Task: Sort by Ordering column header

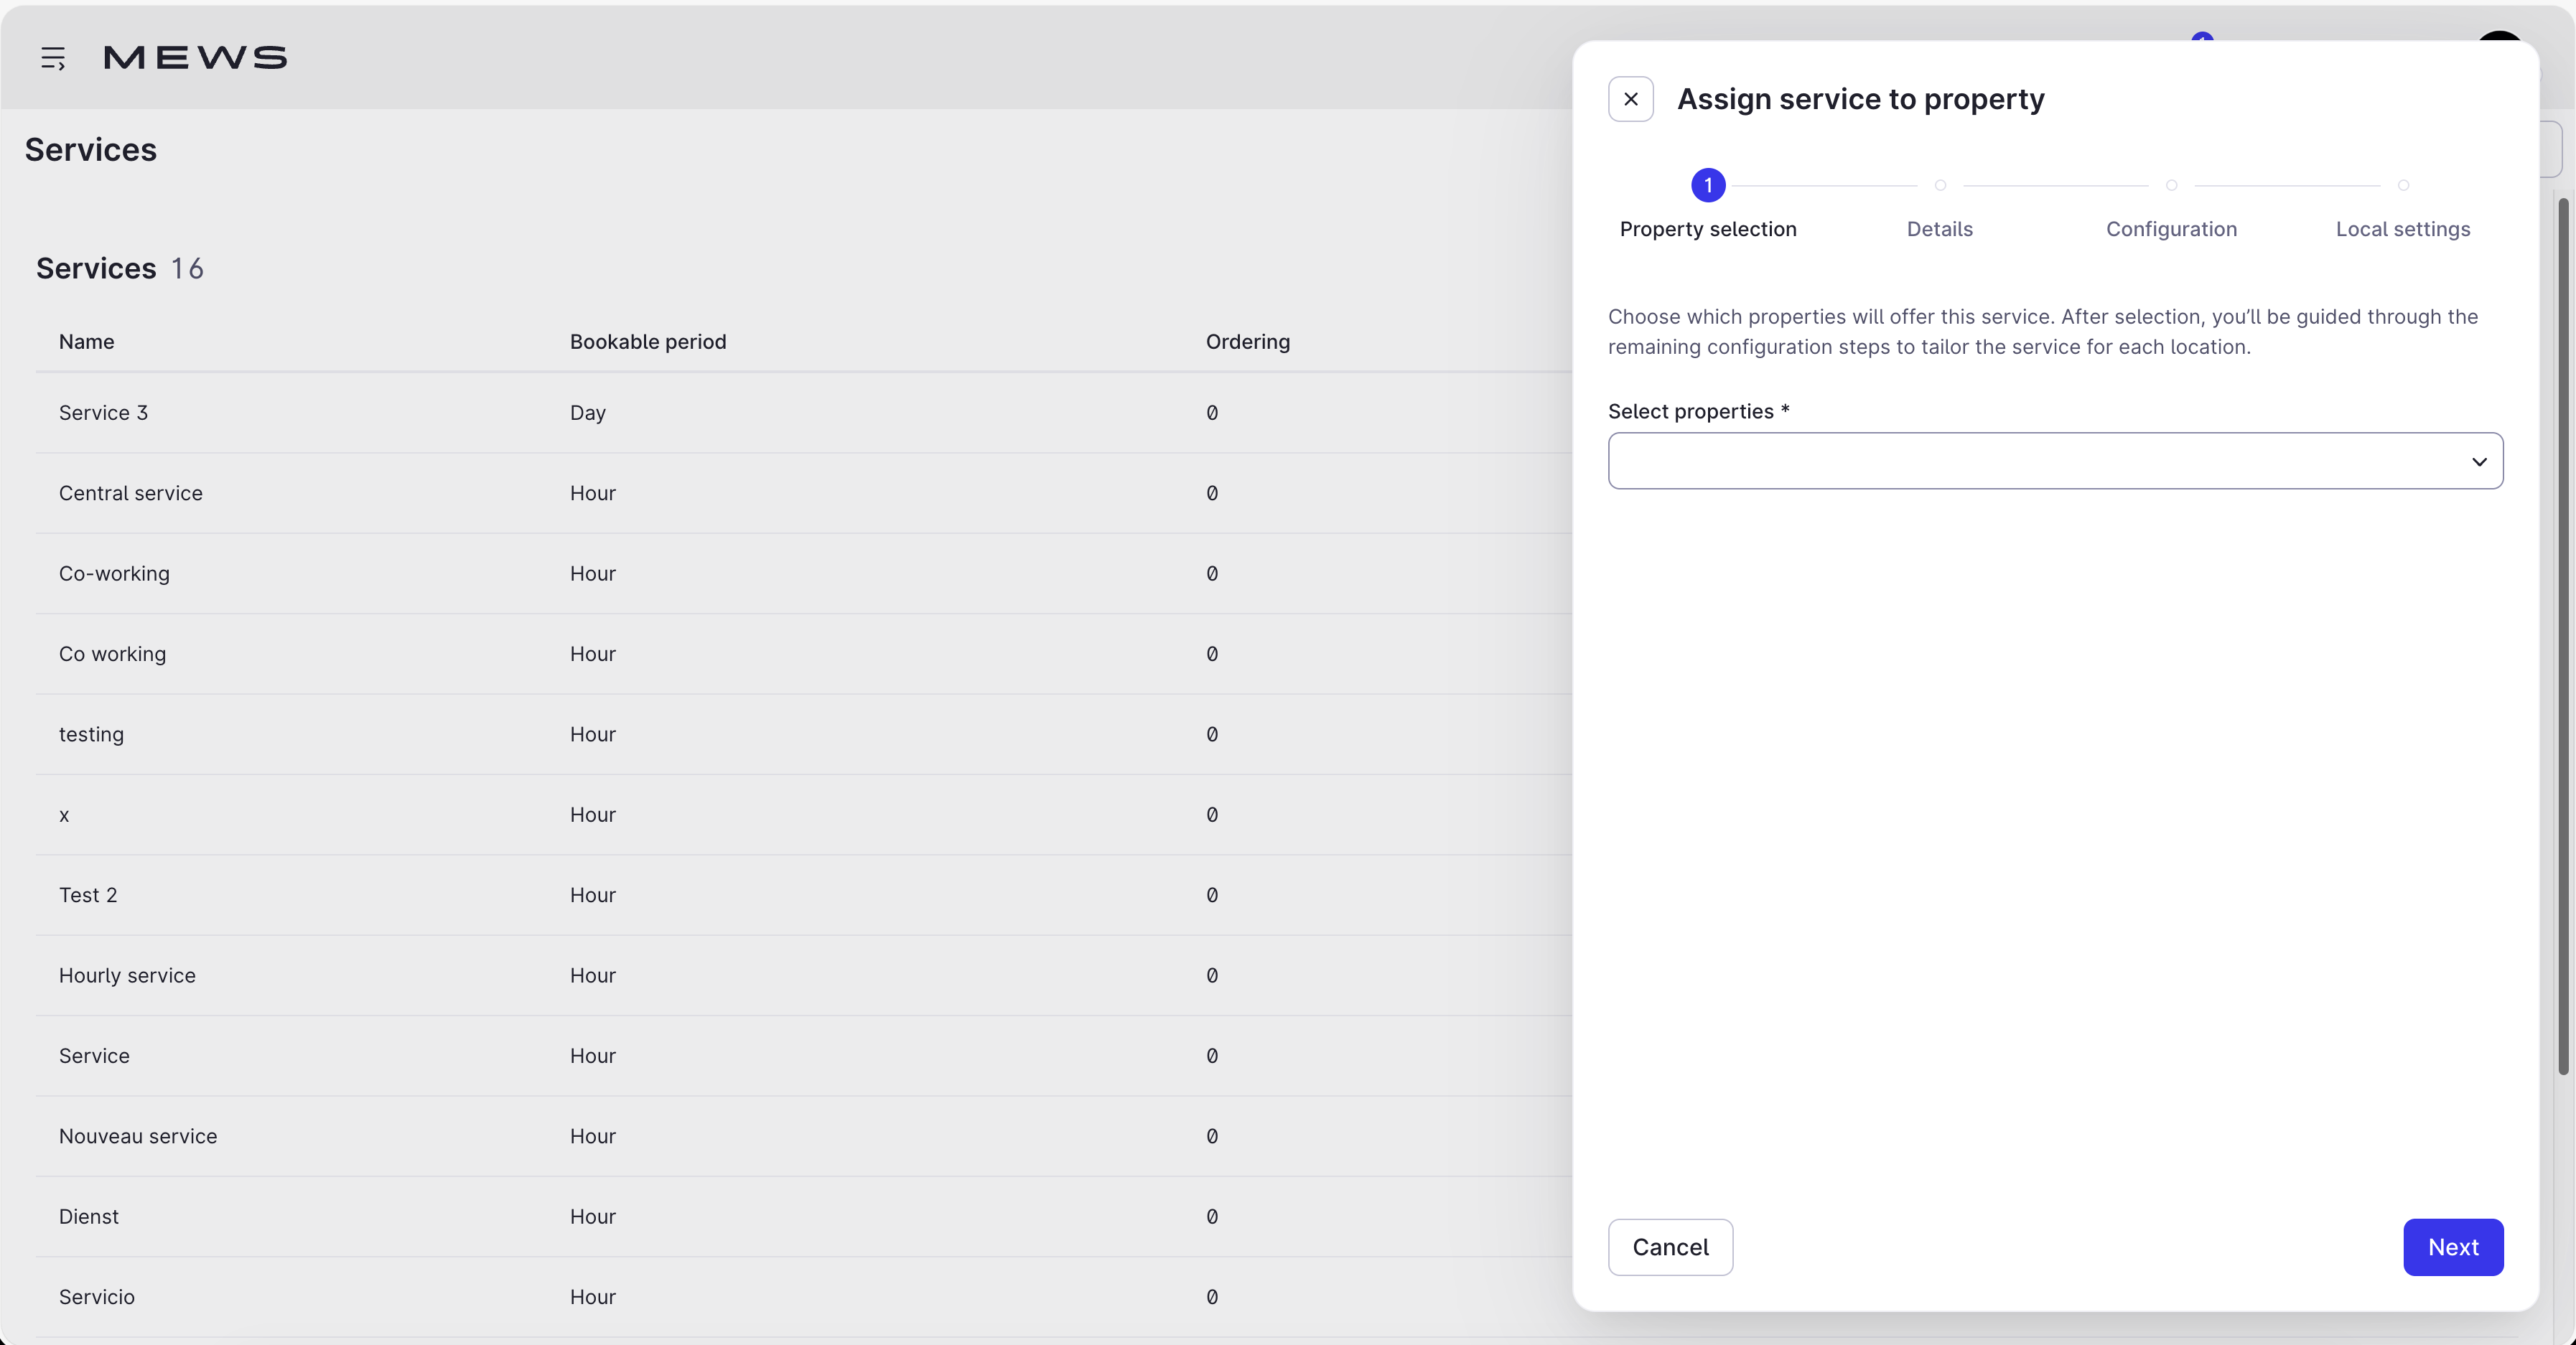Action: click(x=1247, y=342)
